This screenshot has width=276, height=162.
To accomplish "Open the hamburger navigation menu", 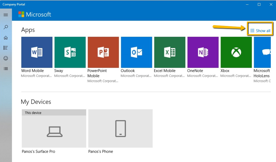I will tap(6, 15).
